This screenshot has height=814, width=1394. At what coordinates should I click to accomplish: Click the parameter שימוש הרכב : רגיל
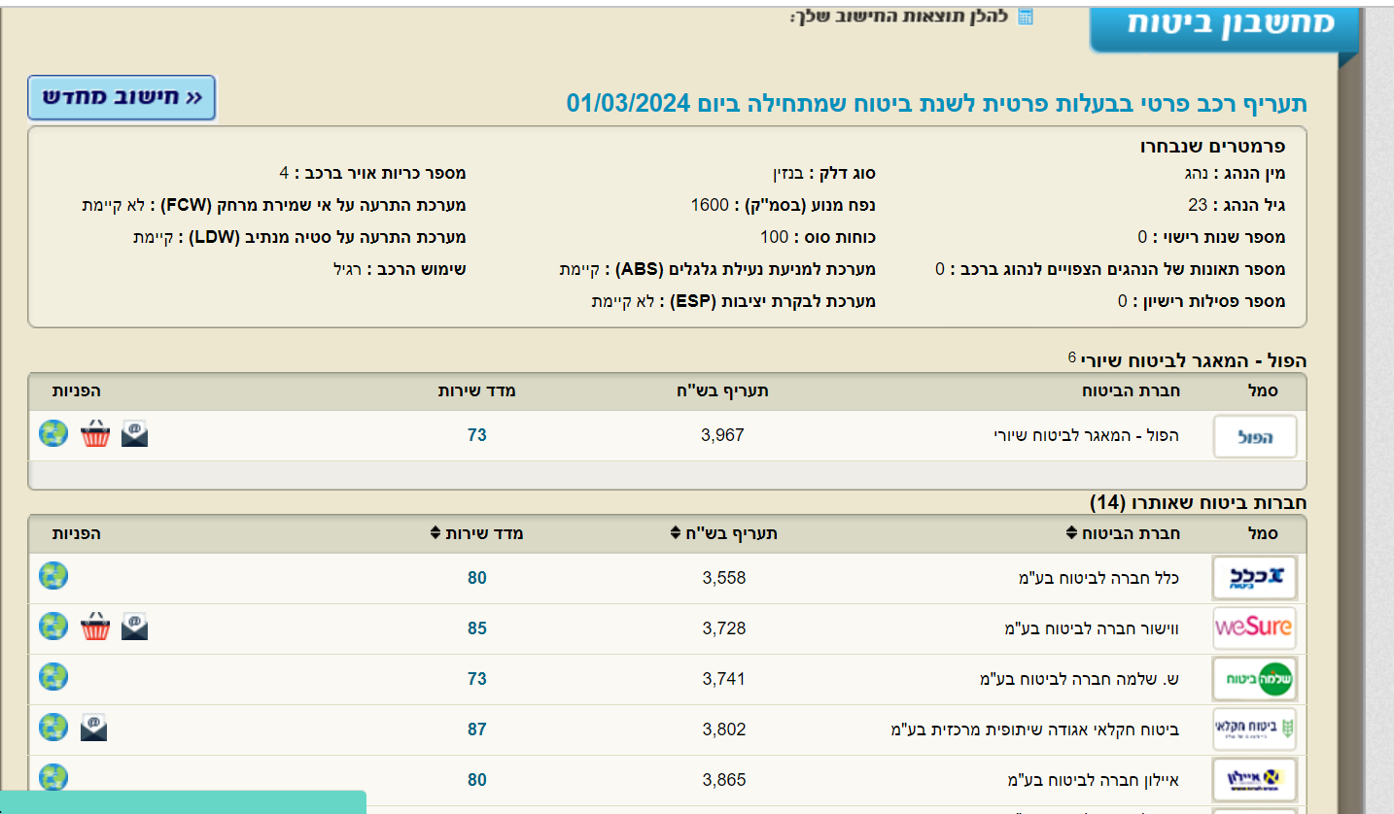400,268
